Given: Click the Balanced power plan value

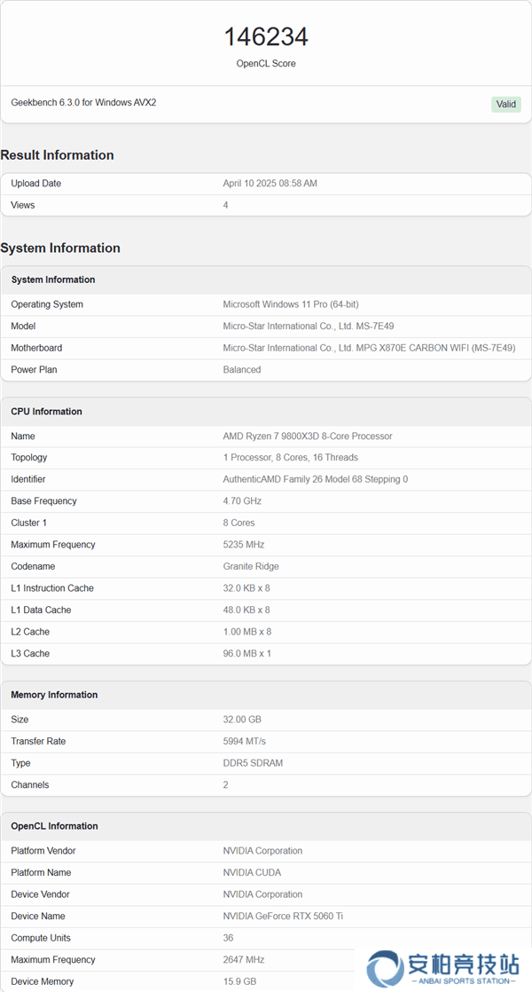Looking at the screenshot, I should click(x=241, y=369).
